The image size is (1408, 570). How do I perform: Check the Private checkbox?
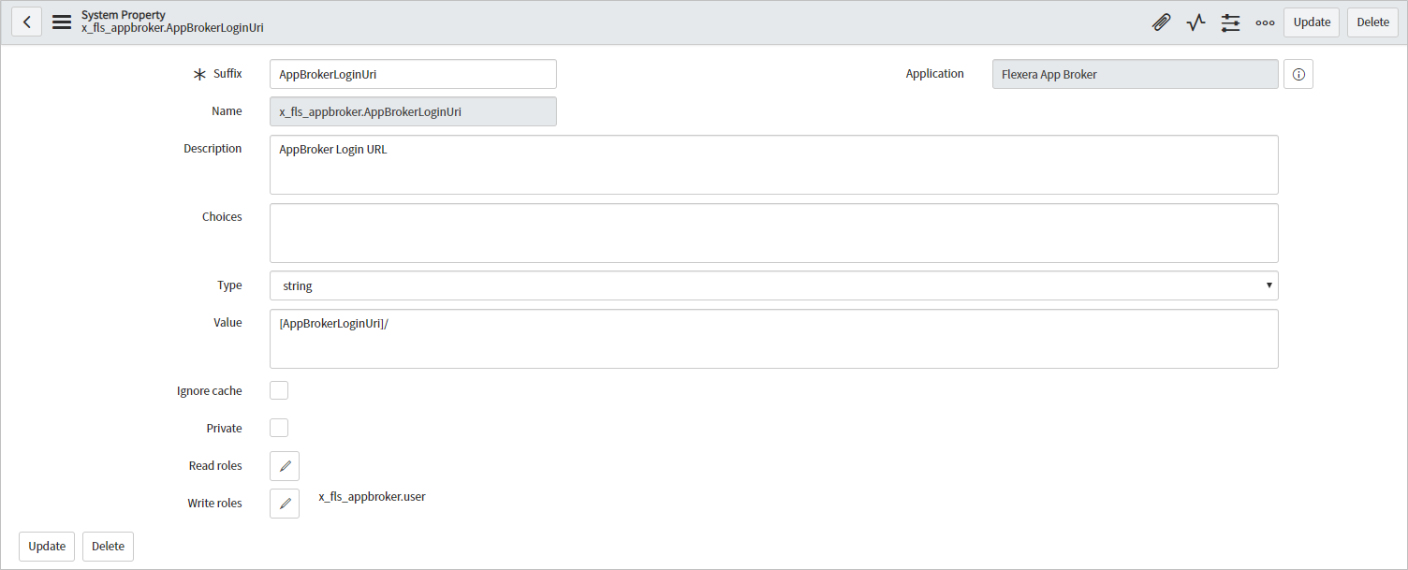278,428
